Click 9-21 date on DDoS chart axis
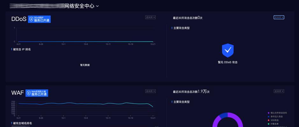 [18, 44]
